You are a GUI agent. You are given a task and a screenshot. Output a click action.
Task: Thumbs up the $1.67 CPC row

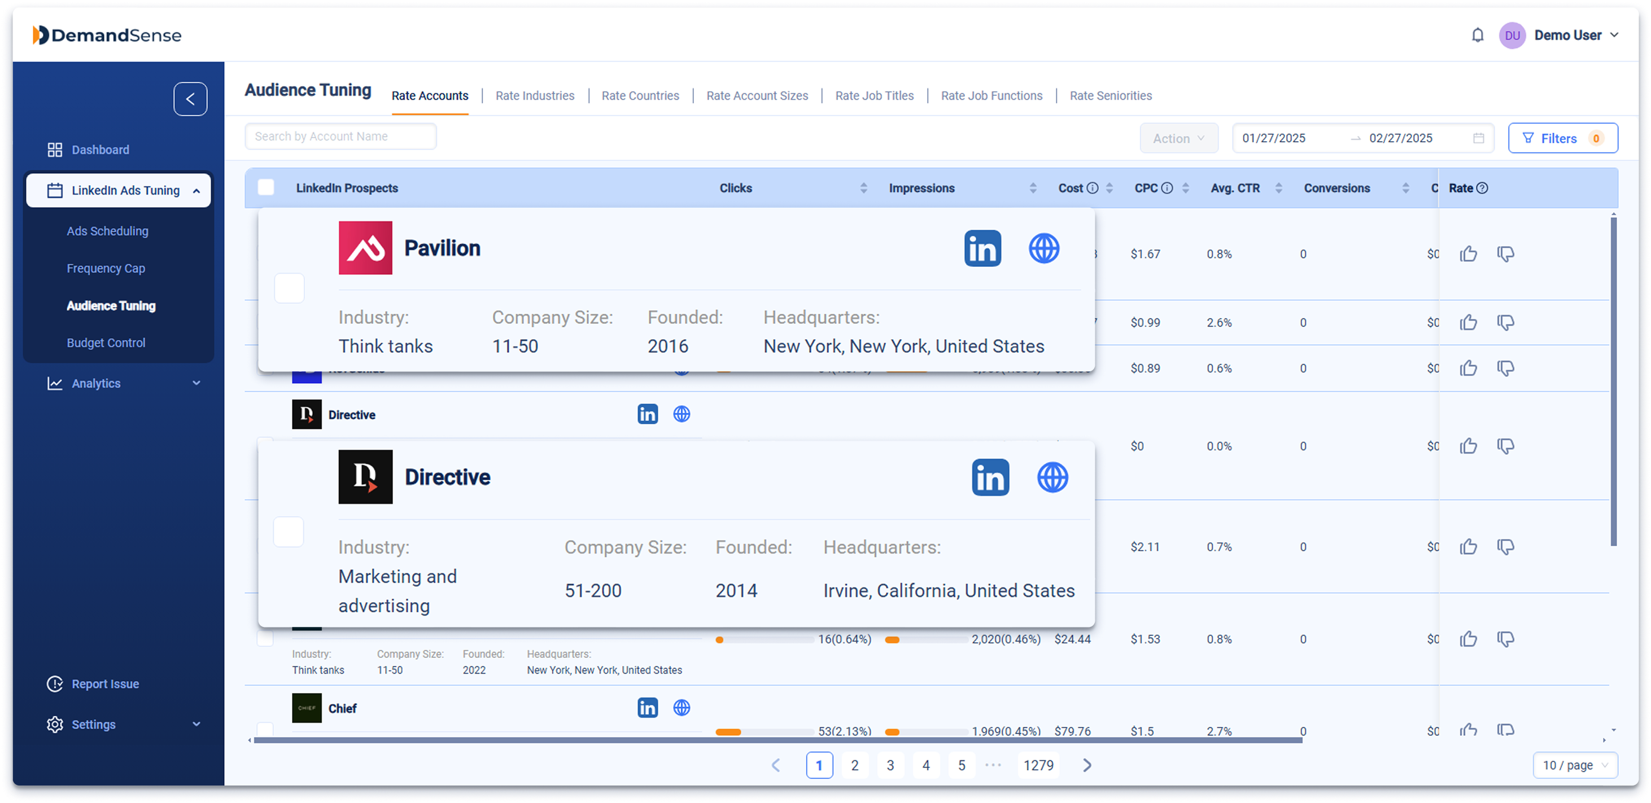click(1468, 254)
